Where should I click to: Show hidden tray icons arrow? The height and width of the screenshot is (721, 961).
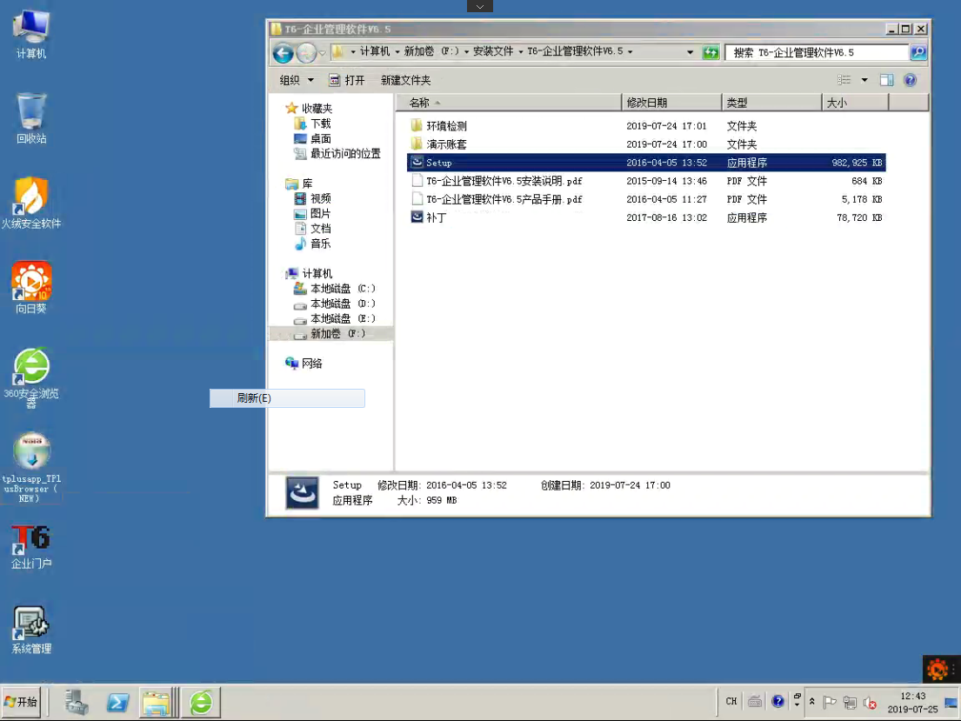click(x=812, y=701)
